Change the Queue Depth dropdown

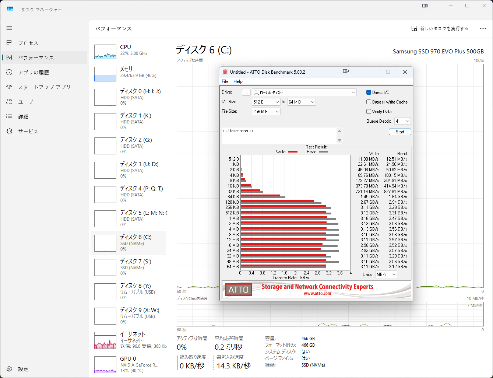[402, 121]
